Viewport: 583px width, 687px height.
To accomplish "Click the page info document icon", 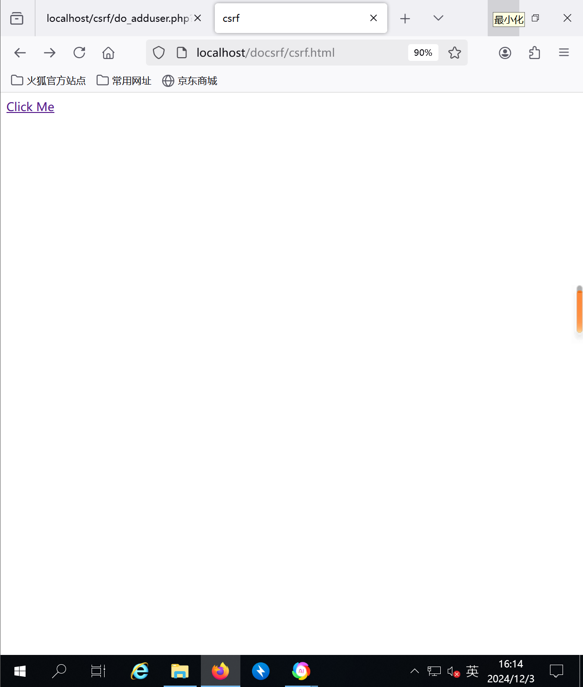I will click(182, 53).
